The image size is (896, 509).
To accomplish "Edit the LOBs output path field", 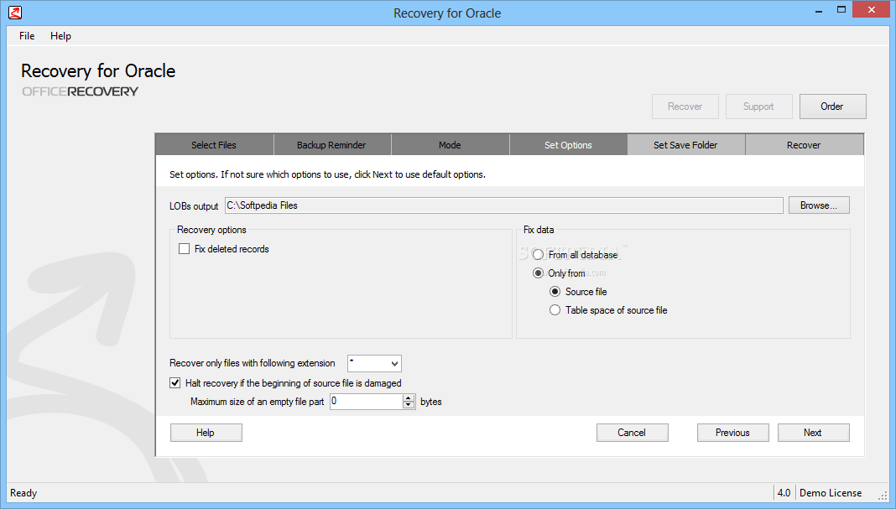I will pos(503,205).
